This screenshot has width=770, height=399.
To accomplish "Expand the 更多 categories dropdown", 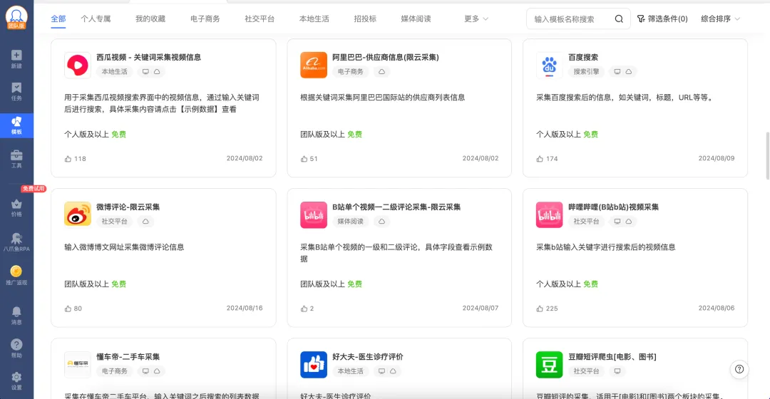I will click(476, 19).
